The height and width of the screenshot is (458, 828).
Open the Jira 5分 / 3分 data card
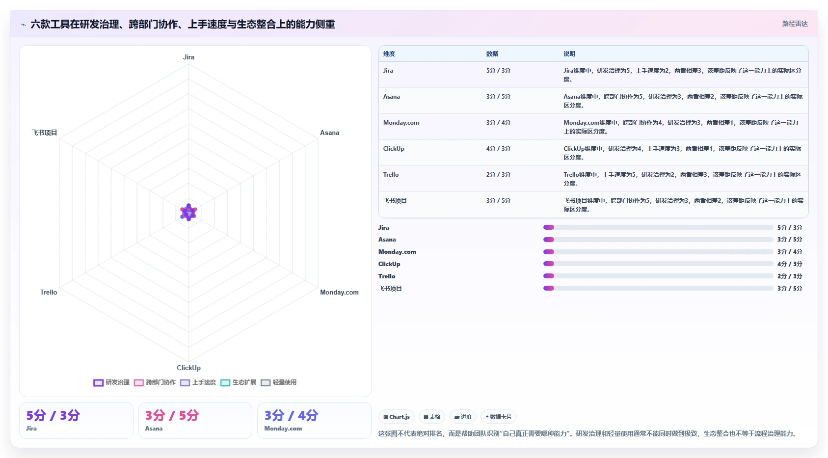76,420
